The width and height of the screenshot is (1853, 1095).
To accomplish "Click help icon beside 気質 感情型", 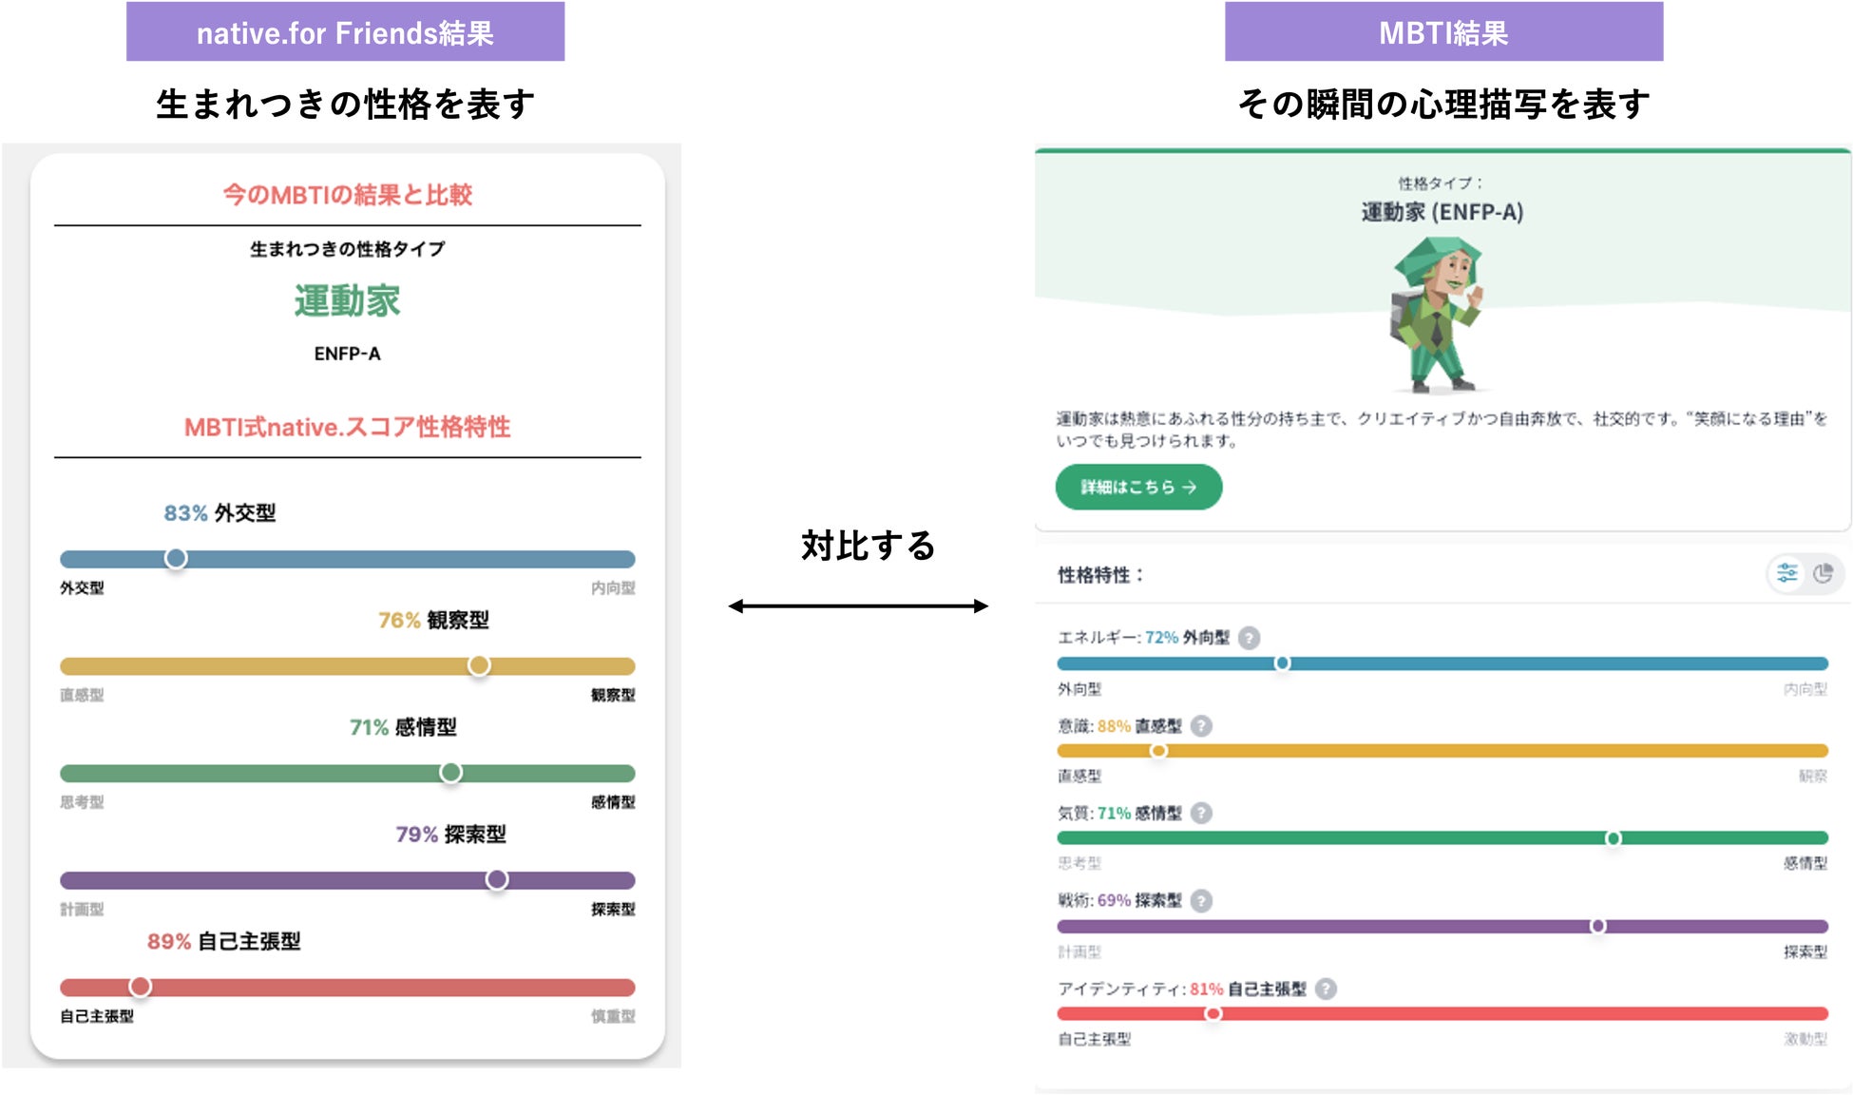I will [1201, 813].
